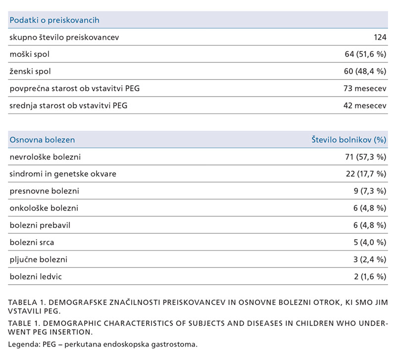
Task: Click the Slovenian caption 'TABELA 1. DEMOGRAFSKE ZNAČILNOSTI'
Action: click(x=198, y=307)
